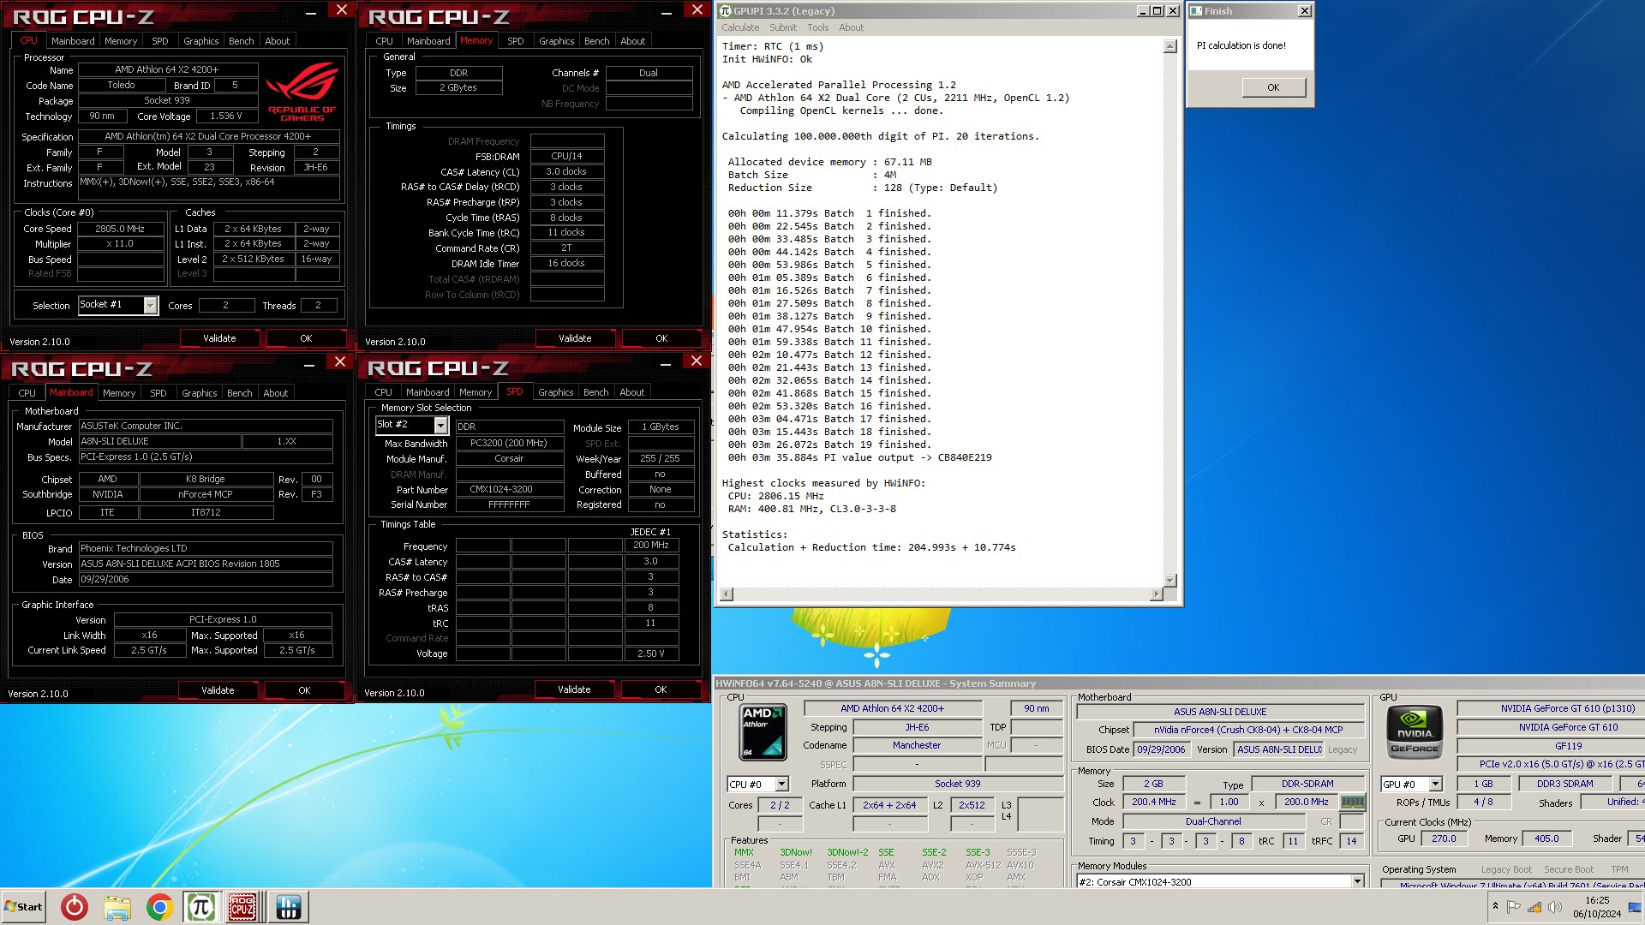Switch to Mainboard tab in top-left CPU-Z

(x=73, y=40)
